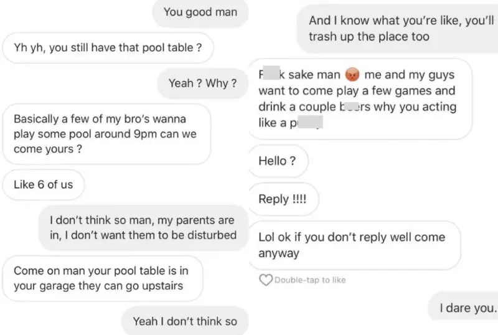Tap the heart icon to like message
The height and width of the screenshot is (335, 498).
click(266, 280)
